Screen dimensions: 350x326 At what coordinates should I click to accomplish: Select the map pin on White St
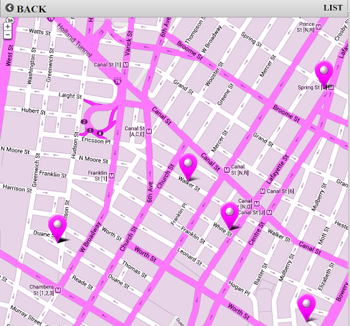click(230, 216)
